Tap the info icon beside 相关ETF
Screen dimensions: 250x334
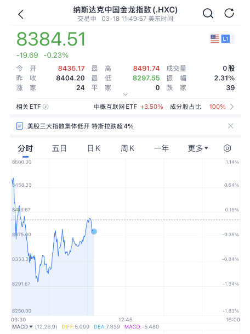(46, 107)
